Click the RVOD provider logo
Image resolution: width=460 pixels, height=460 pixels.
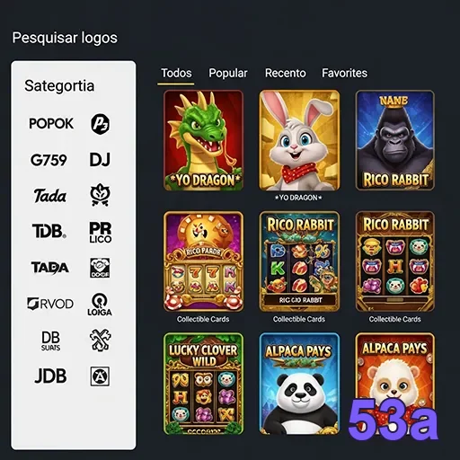click(50, 304)
